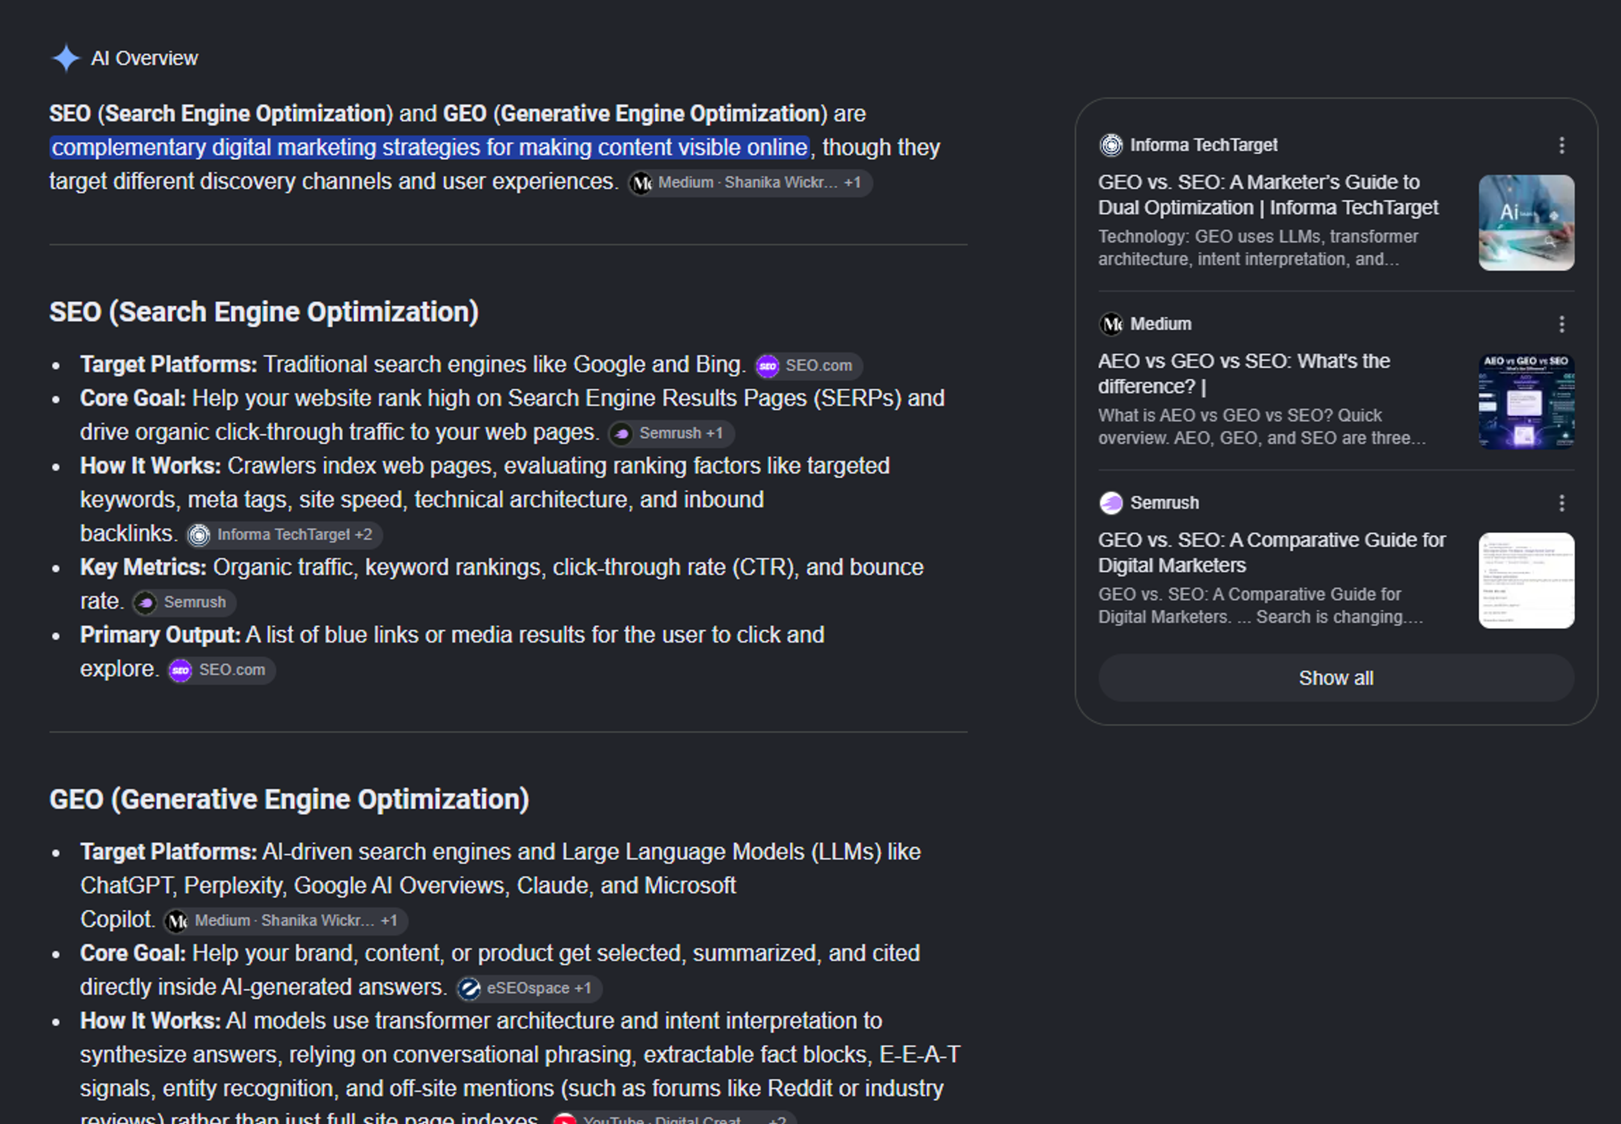Screen dimensions: 1621x1124
Task: Click the Semrush article thumbnail image
Action: [1526, 581]
